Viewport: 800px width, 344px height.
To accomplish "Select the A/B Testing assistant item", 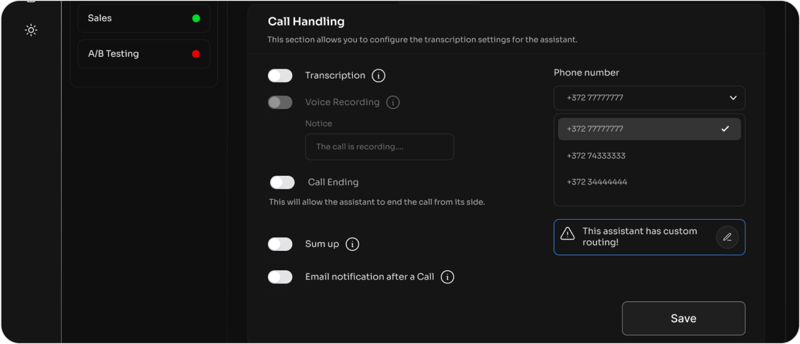I will [x=143, y=54].
